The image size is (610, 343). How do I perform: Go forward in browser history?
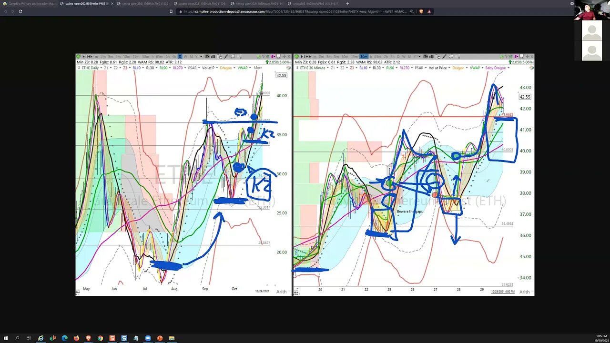13,11
